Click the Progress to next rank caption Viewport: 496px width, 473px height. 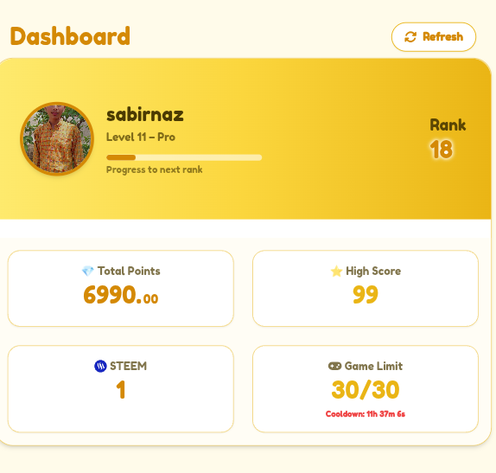click(155, 169)
